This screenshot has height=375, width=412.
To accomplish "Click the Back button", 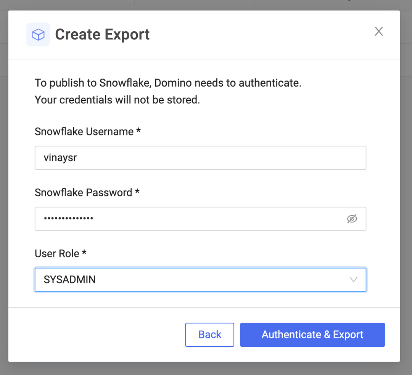I will click(209, 335).
